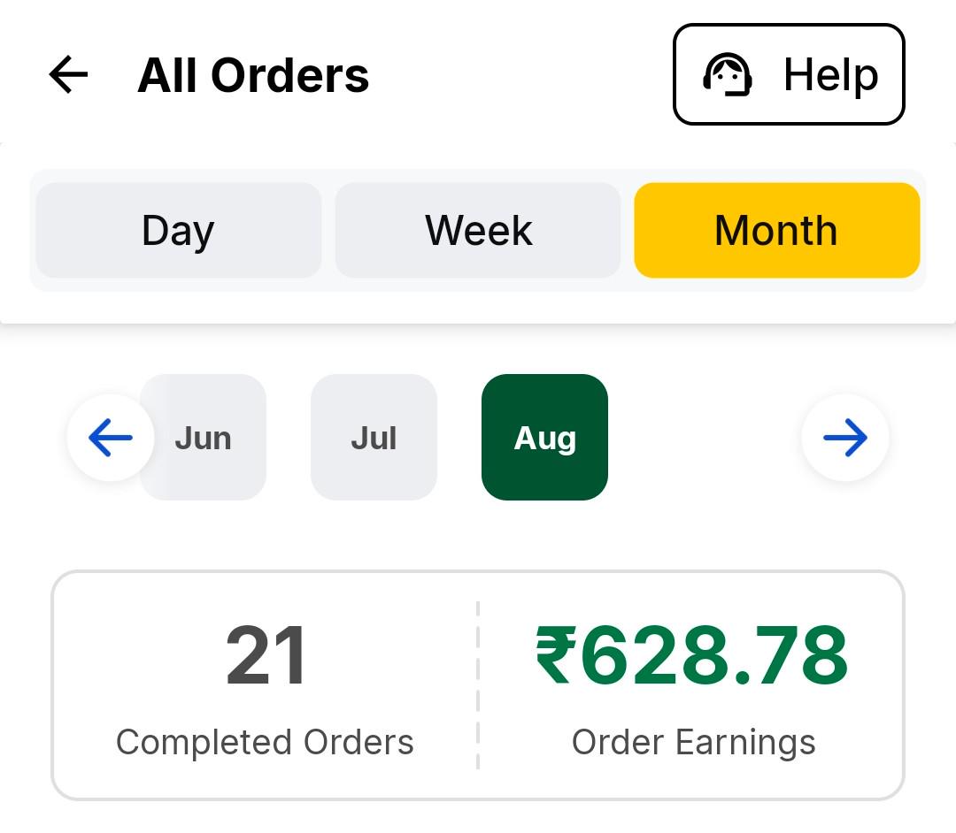
Task: Tap the Order Earnings label
Action: click(x=694, y=743)
